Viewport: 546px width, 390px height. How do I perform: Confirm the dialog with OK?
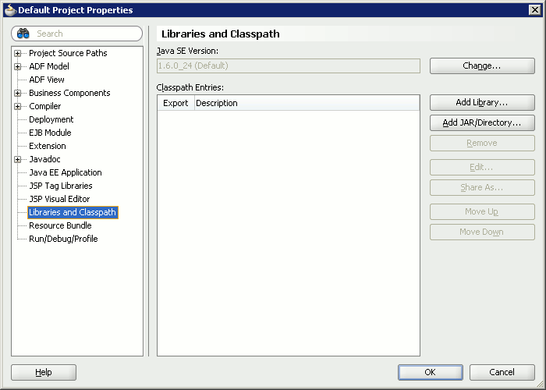[430, 372]
